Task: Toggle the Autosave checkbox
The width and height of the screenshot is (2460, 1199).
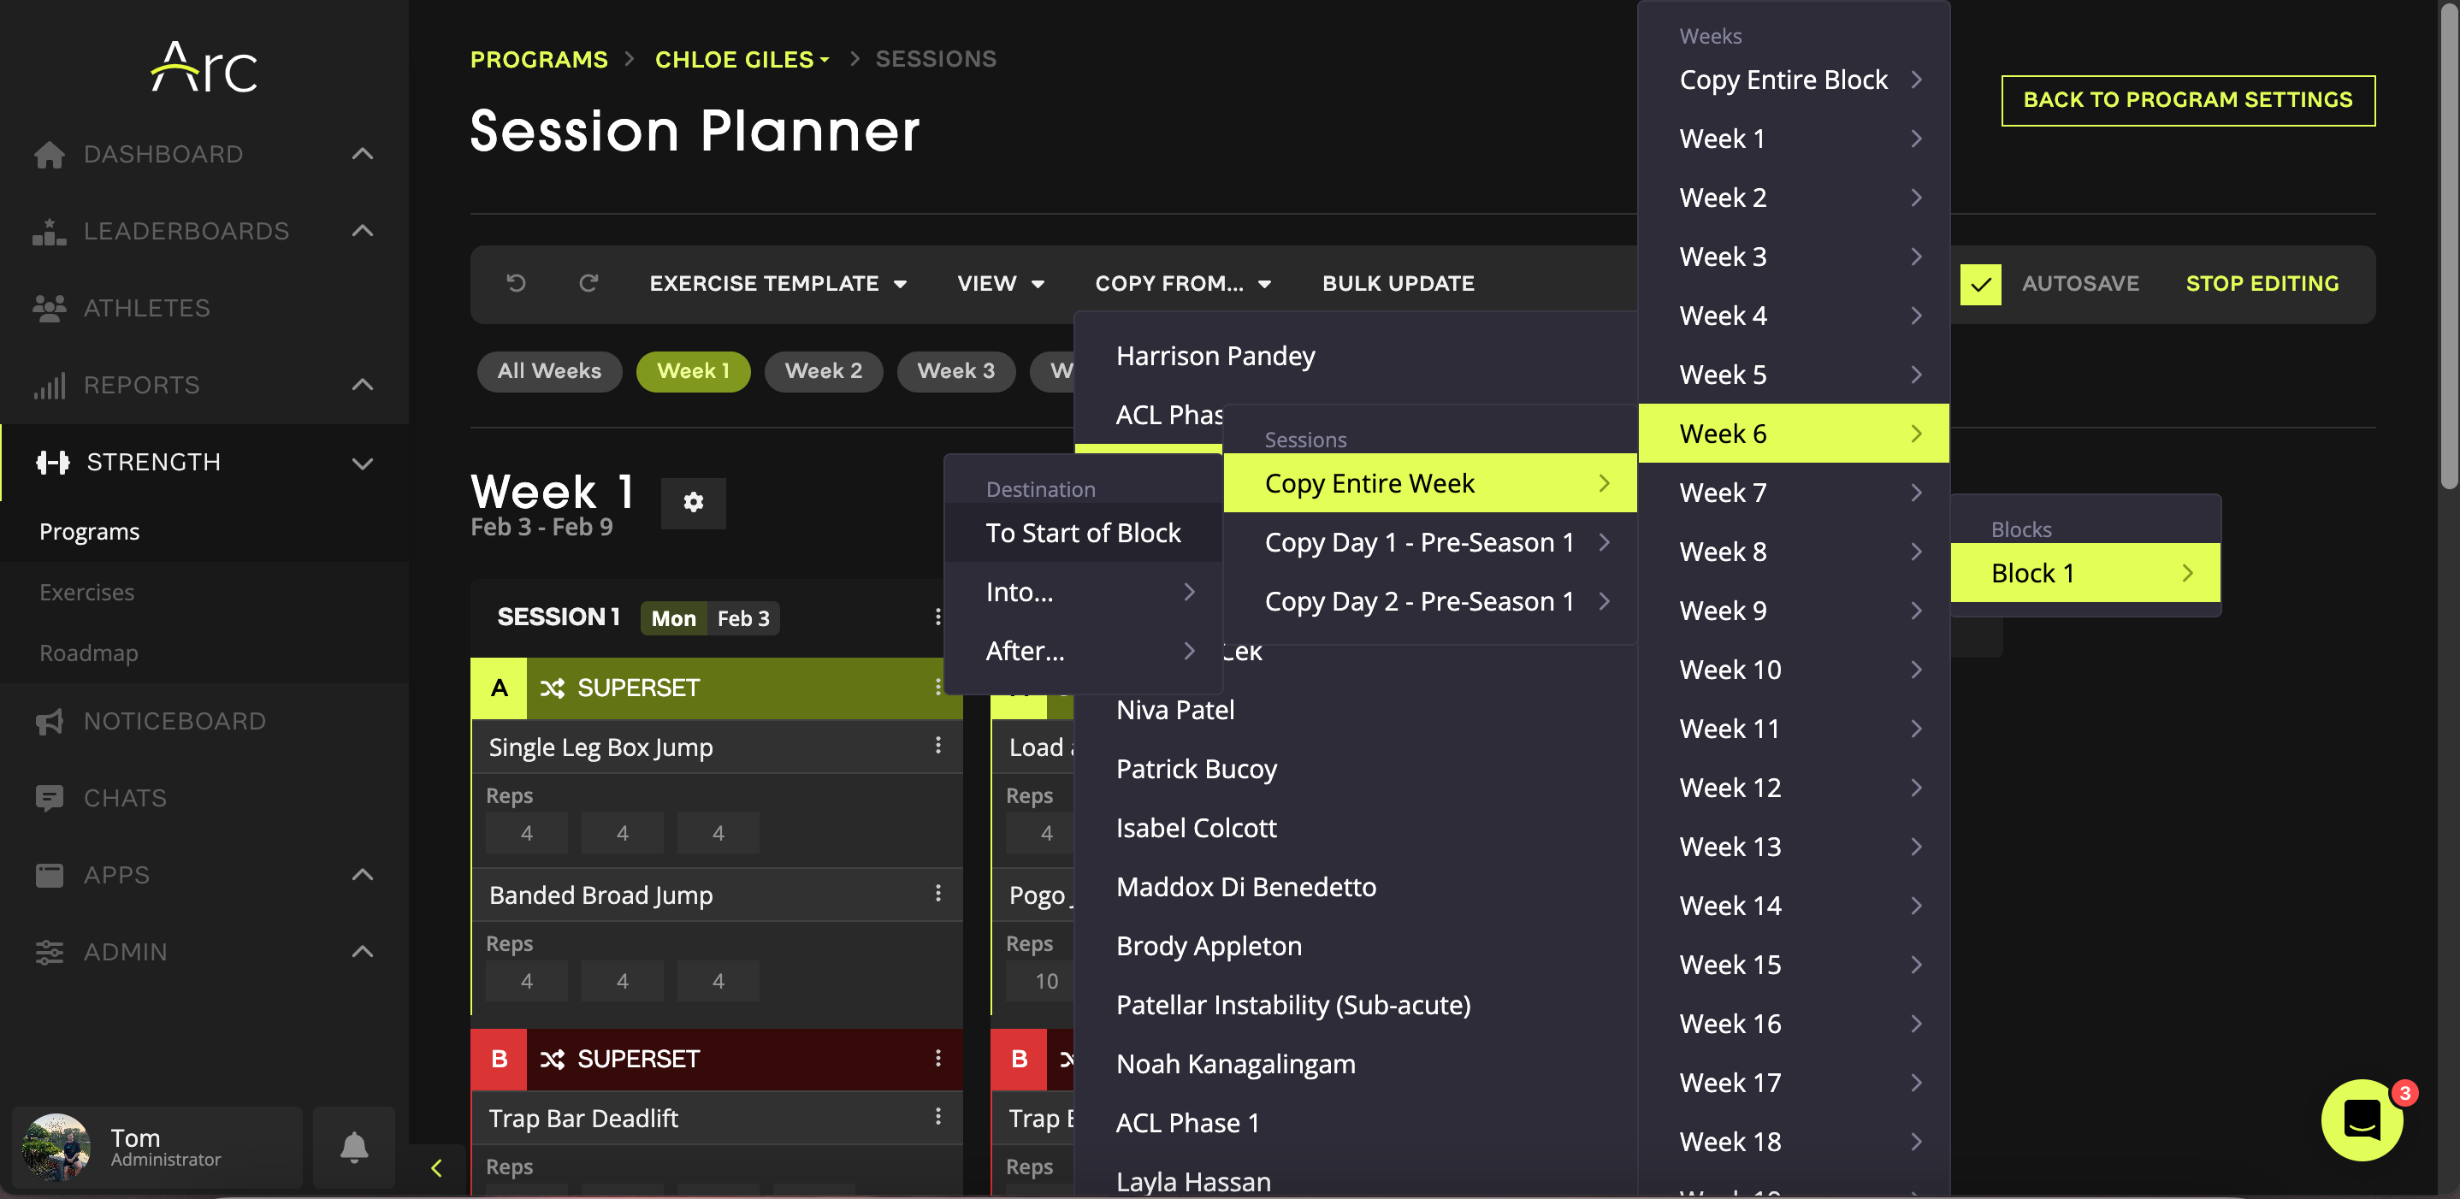Action: click(x=1981, y=284)
